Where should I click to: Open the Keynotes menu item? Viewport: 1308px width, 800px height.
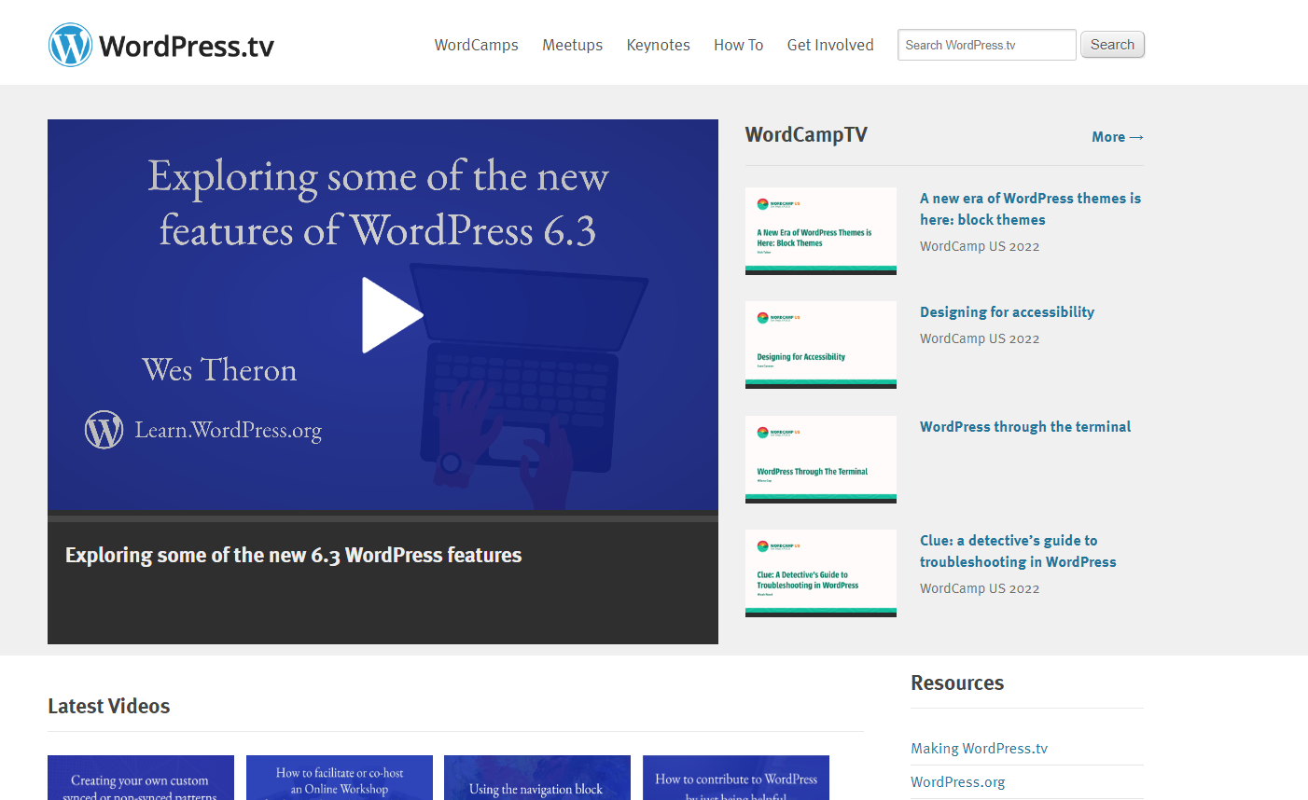click(658, 45)
